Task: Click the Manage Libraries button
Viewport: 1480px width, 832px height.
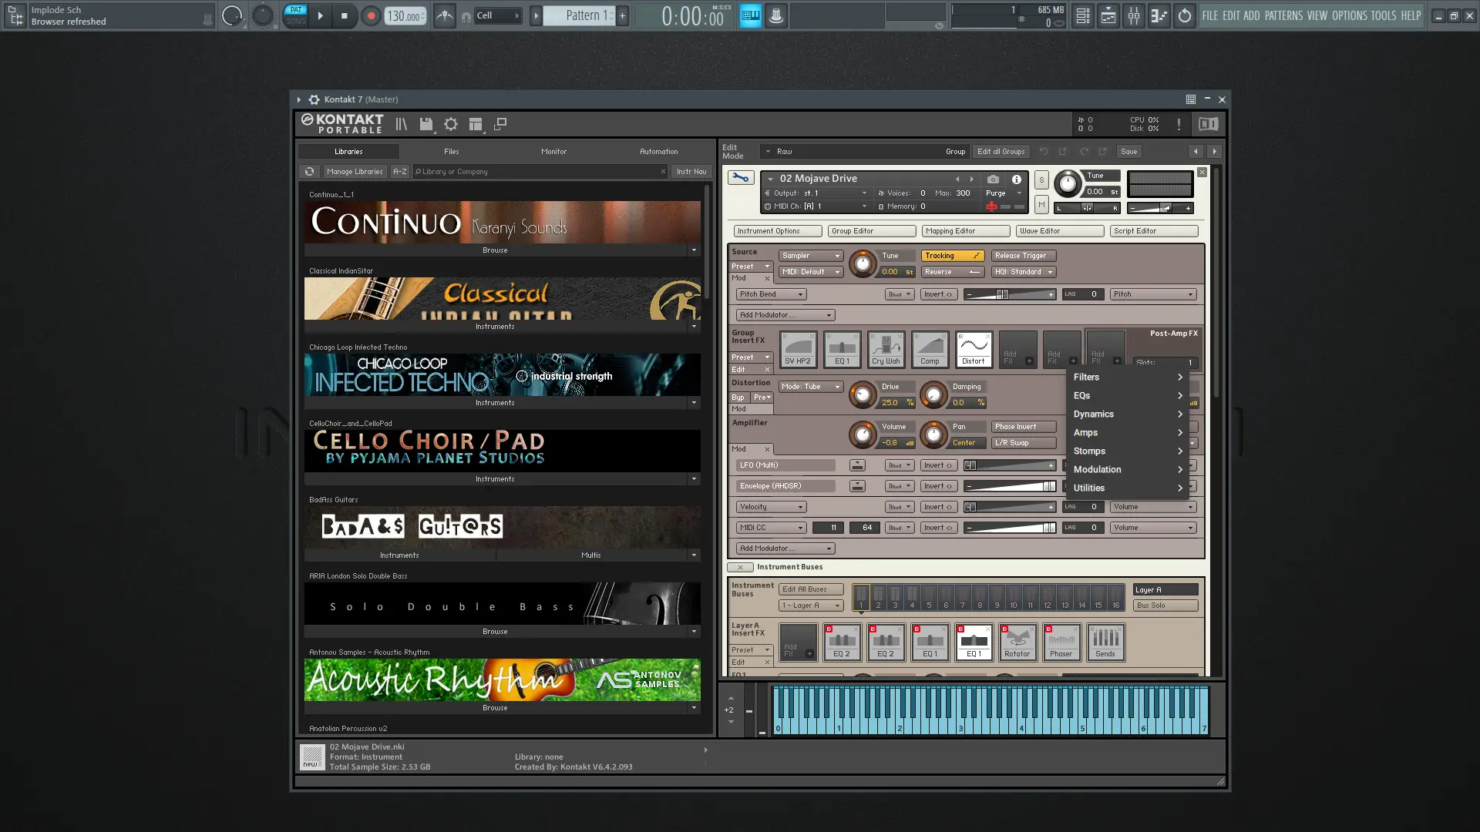Action: 354,172
